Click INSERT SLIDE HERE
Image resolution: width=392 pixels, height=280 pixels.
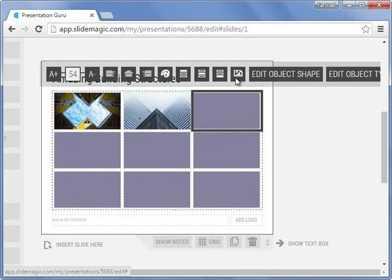[x=73, y=245]
